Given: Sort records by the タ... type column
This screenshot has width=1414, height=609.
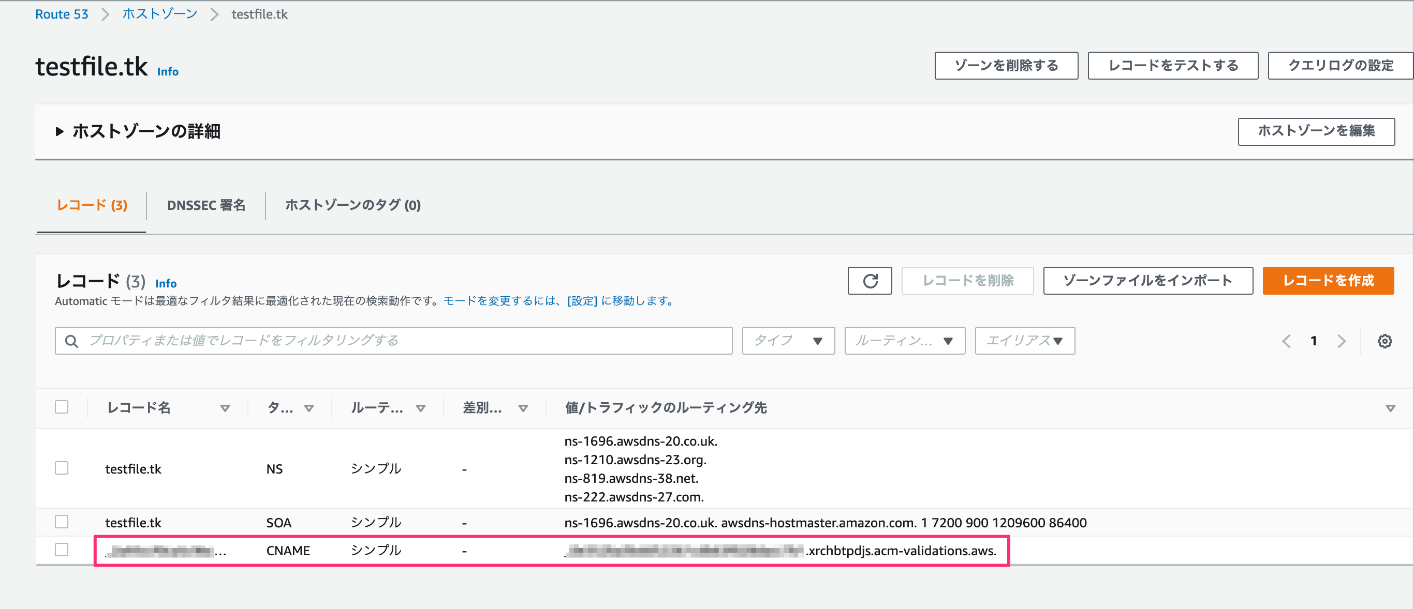Looking at the screenshot, I should click(x=310, y=408).
